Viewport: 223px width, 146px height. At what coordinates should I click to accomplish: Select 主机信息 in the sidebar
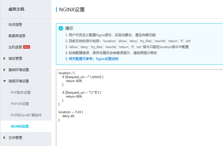(15, 47)
